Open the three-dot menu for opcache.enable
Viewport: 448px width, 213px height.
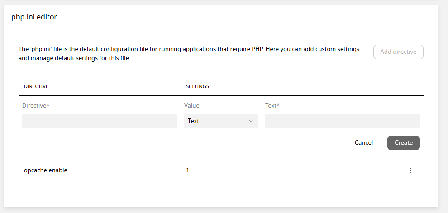pyautogui.click(x=411, y=170)
